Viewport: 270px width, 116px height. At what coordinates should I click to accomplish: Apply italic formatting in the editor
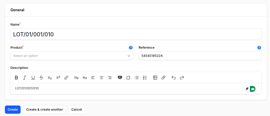pyautogui.click(x=25, y=78)
